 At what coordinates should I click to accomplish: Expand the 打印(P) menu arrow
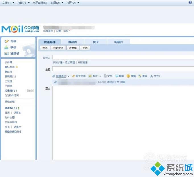click(x=29, y=3)
